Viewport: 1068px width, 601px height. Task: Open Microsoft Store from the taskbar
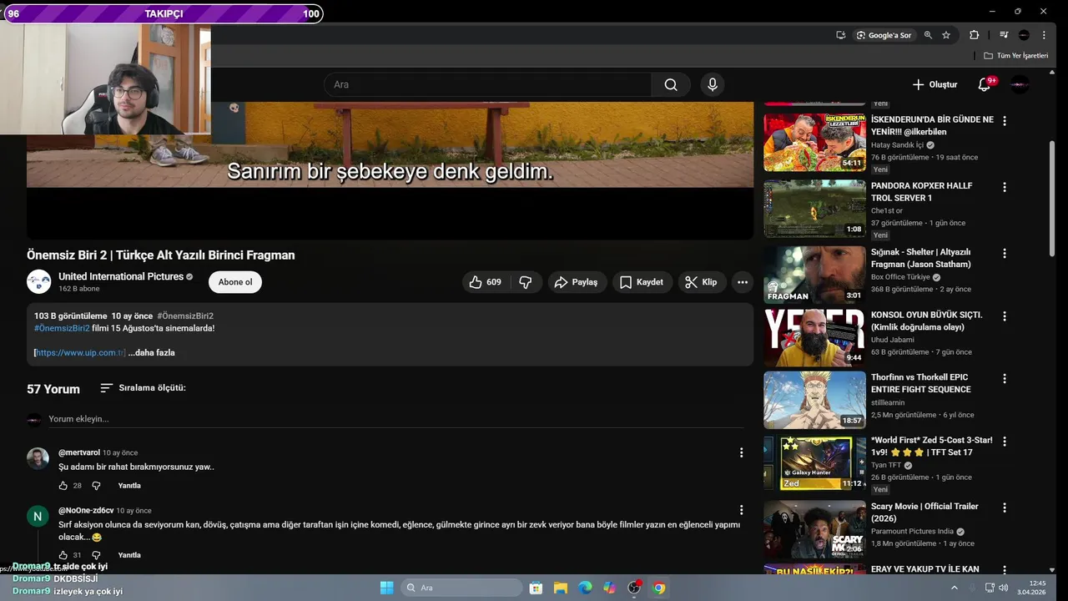537,588
